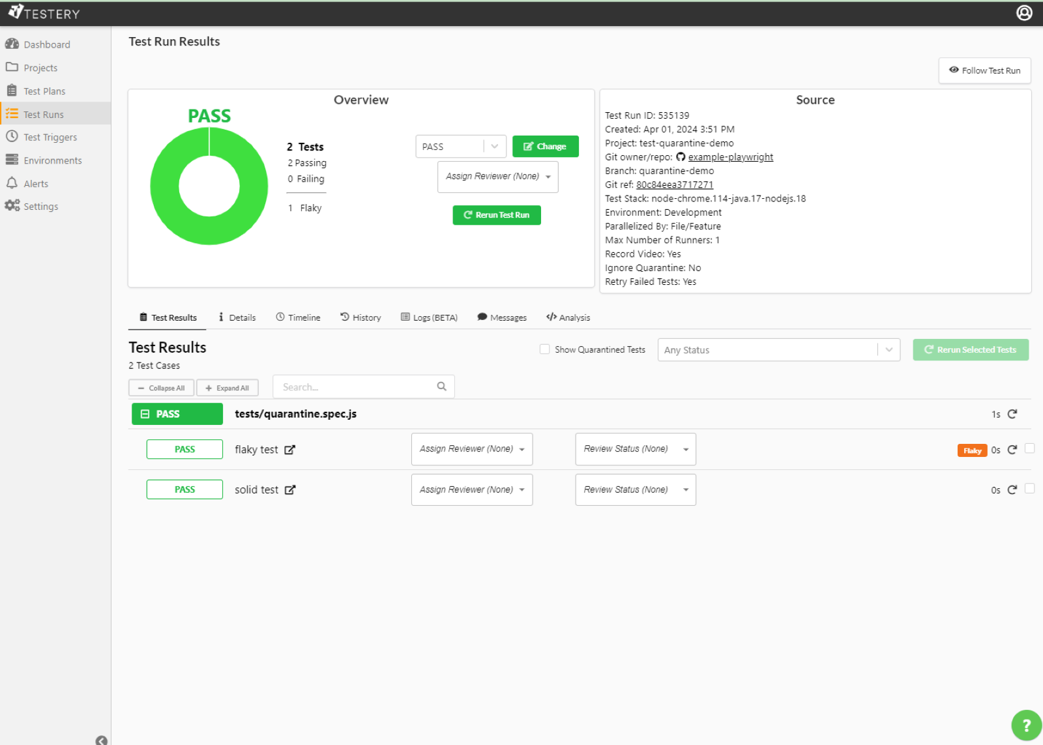Open the user account icon
Viewport: 1043px width, 745px height.
click(1024, 13)
